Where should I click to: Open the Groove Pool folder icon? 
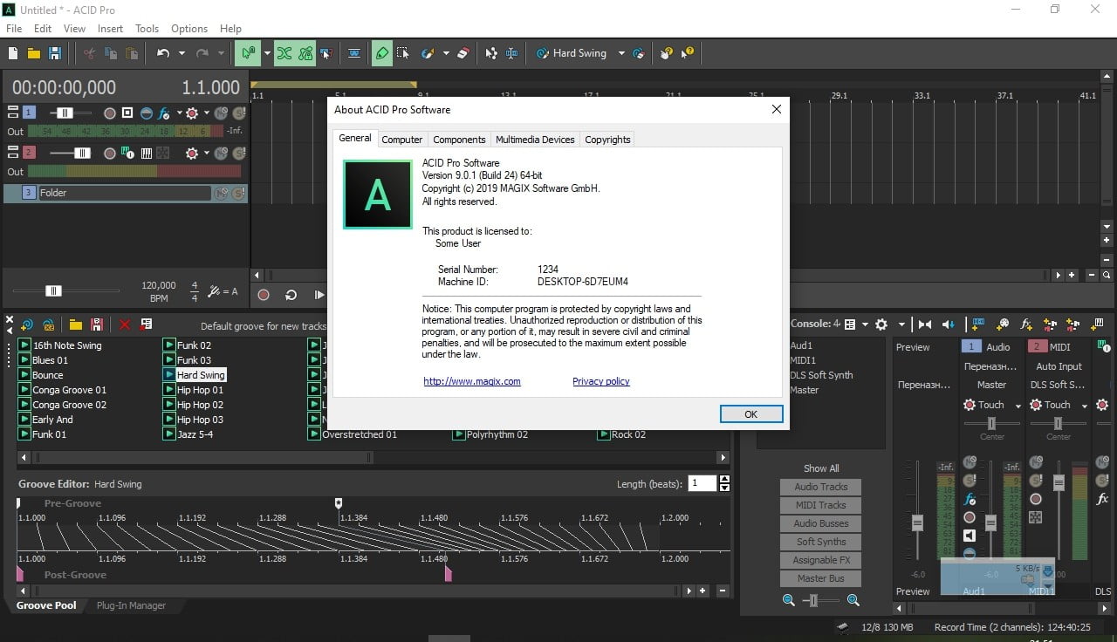point(76,324)
